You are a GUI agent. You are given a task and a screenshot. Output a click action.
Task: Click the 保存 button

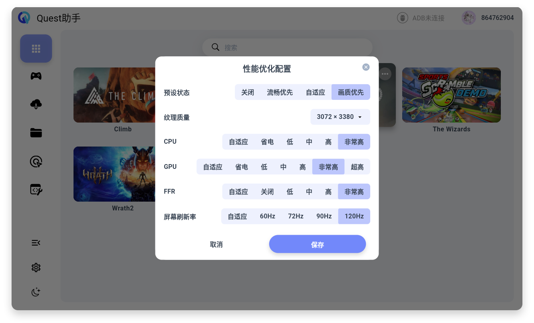click(x=317, y=244)
